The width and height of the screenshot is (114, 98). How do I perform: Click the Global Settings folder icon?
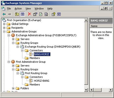click(8, 24)
